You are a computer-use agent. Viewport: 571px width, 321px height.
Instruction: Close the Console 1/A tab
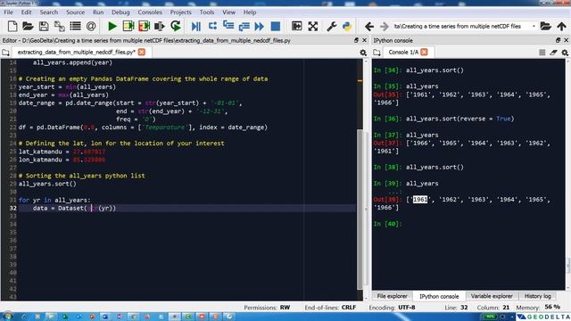coord(425,52)
